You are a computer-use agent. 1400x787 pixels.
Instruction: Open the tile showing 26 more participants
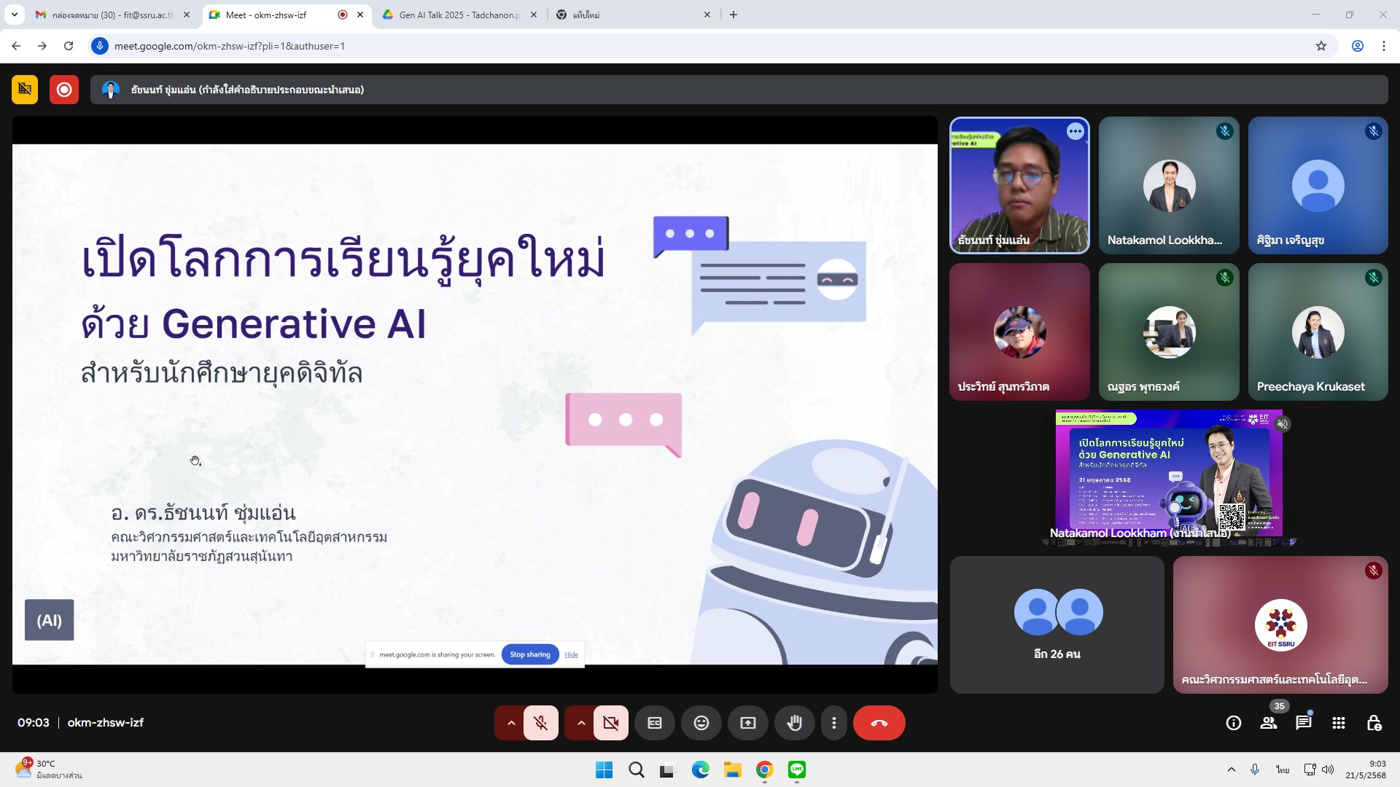tap(1057, 624)
